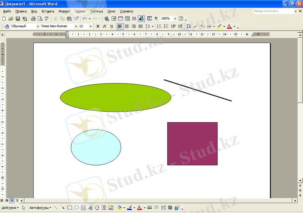Create a new blank document
The width and height of the screenshot is (303, 213).
pyautogui.click(x=4, y=19)
